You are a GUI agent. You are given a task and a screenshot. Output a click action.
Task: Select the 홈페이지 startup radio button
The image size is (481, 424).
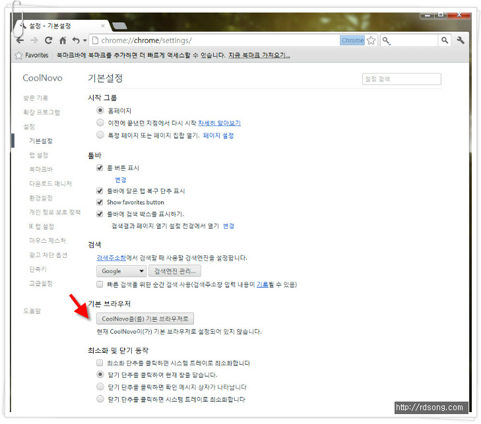pos(100,111)
